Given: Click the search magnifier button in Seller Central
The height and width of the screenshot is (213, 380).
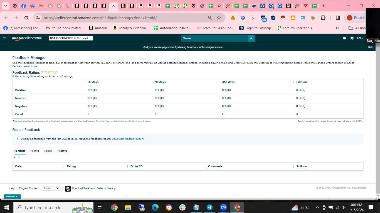Looking at the screenshot, I should [x=251, y=38].
